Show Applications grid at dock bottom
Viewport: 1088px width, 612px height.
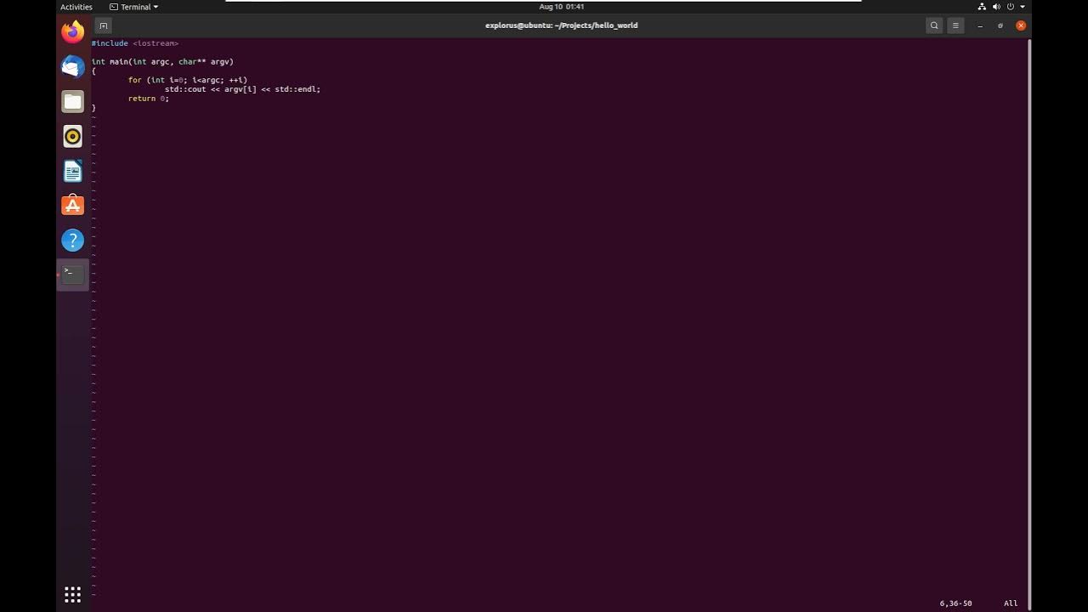click(x=73, y=594)
